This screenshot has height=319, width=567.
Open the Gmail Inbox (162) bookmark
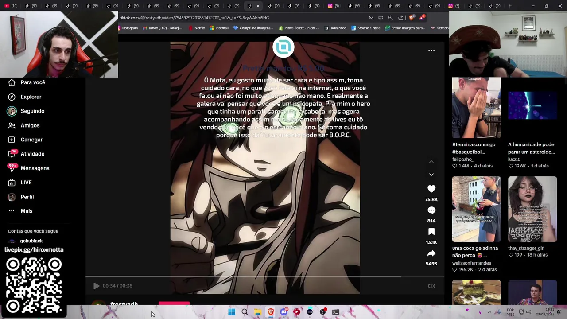click(x=162, y=28)
